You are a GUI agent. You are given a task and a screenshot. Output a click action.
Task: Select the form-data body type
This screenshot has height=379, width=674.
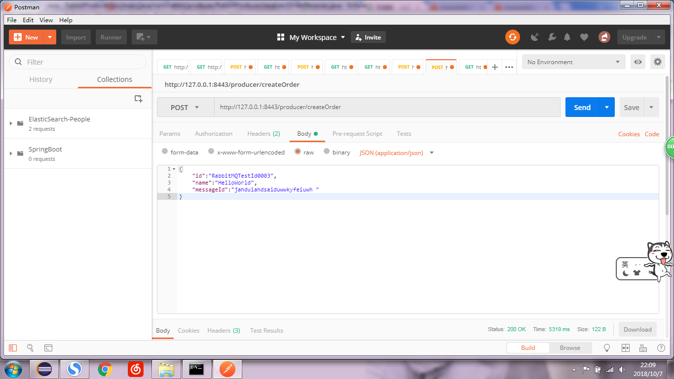(165, 152)
